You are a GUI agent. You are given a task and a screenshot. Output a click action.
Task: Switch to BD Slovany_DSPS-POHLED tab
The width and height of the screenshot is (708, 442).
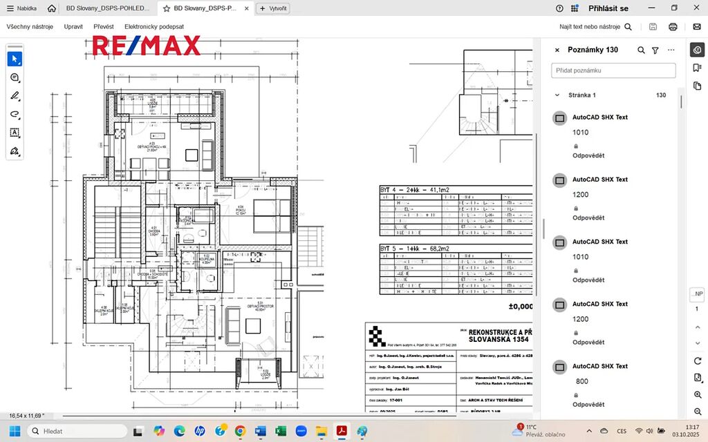pyautogui.click(x=107, y=8)
